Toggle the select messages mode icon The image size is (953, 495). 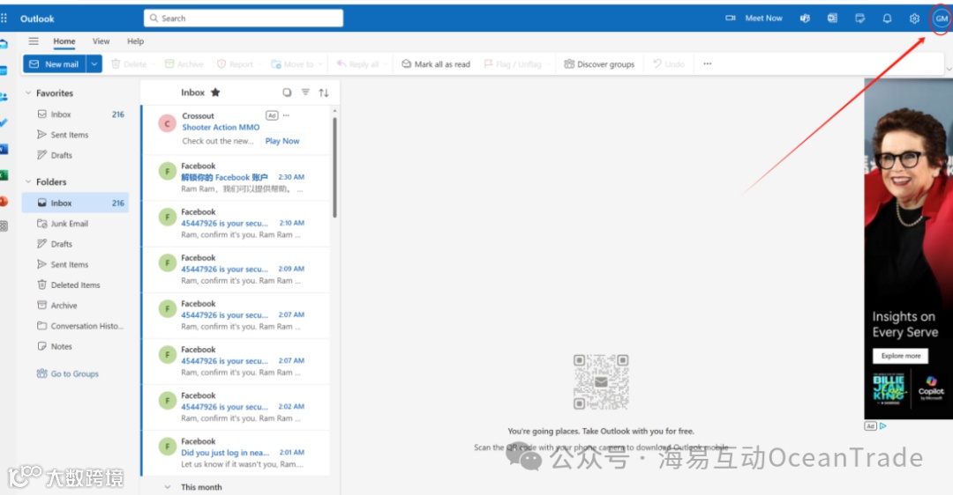coord(287,92)
